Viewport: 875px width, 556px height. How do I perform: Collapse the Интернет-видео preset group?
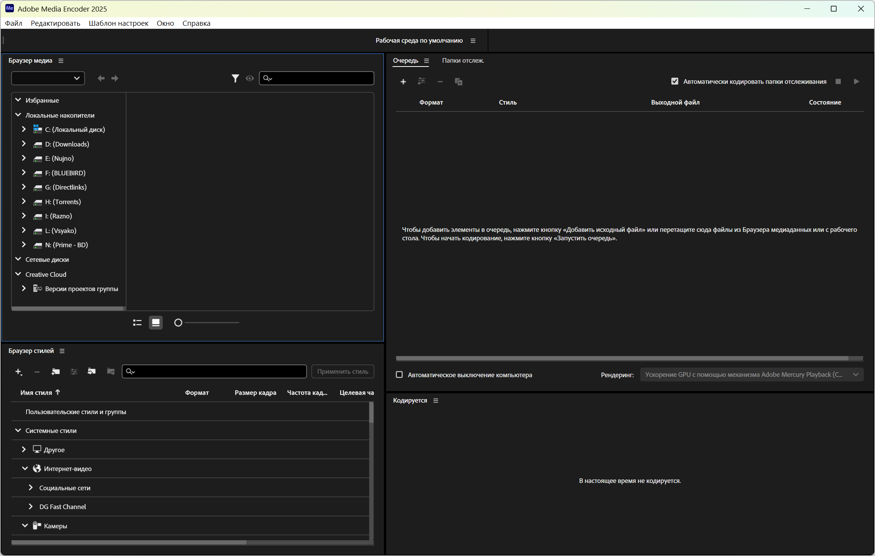(x=25, y=468)
